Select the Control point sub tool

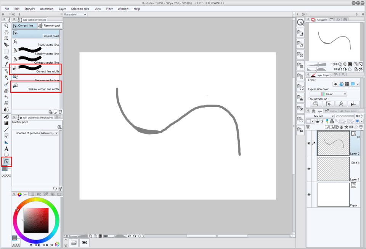(36, 35)
